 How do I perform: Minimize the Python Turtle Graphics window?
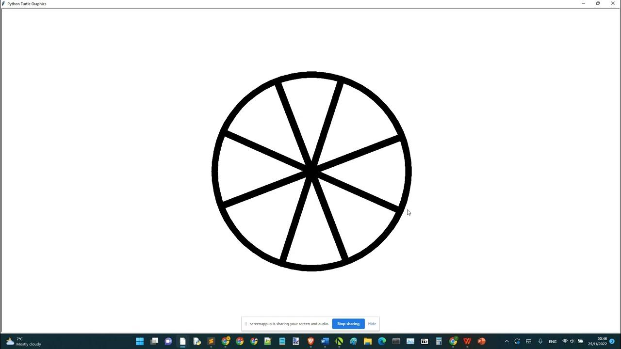(583, 3)
